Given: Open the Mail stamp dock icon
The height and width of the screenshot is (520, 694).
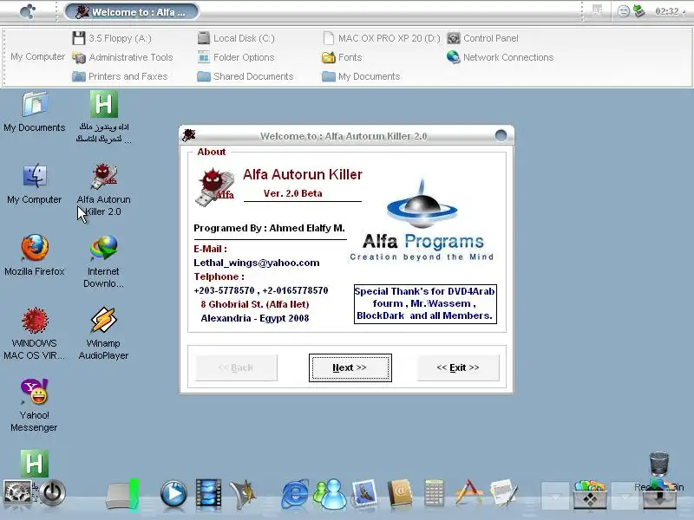Looking at the screenshot, I should 364,492.
